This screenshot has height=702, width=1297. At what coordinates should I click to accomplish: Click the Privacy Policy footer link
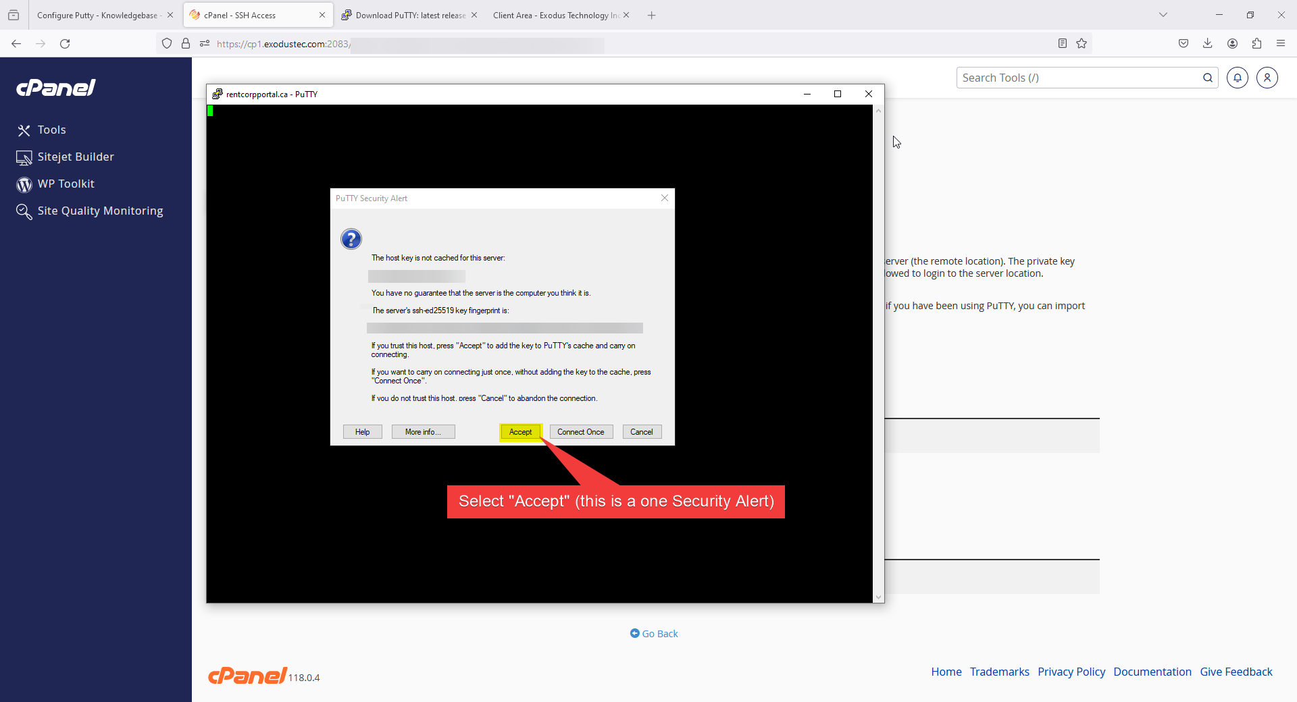(1071, 672)
